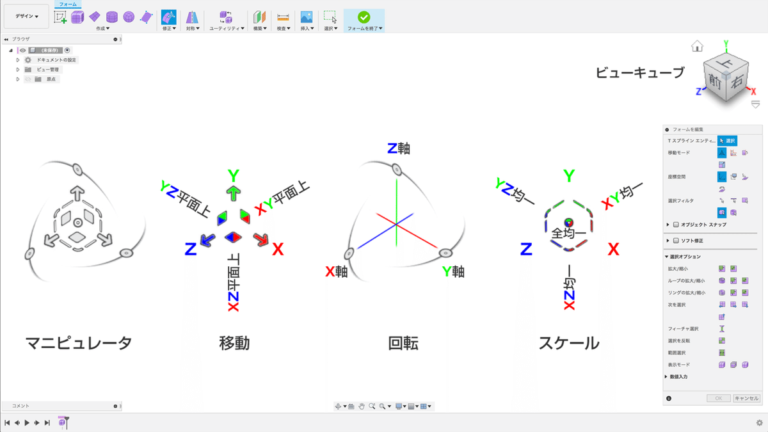Open the 作成 dropdown menu

coord(102,29)
